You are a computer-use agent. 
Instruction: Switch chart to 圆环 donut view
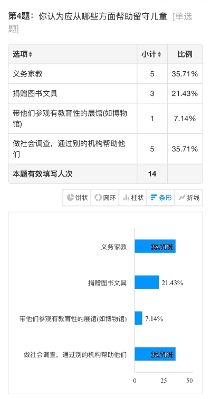tap(105, 198)
